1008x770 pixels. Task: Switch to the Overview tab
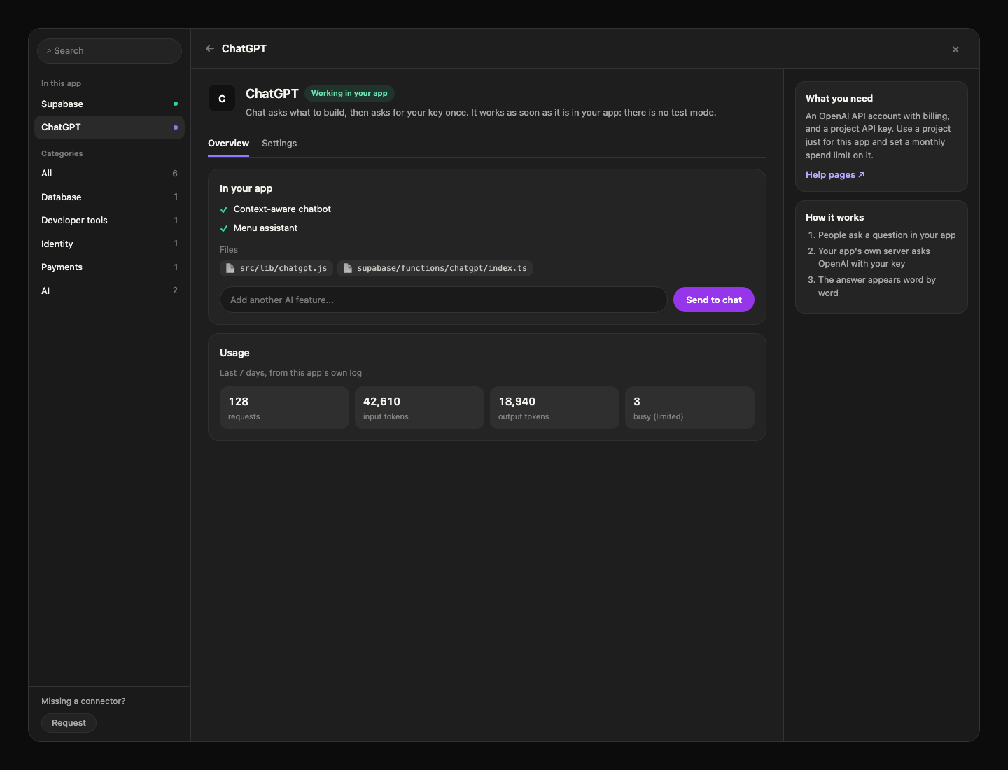228,143
